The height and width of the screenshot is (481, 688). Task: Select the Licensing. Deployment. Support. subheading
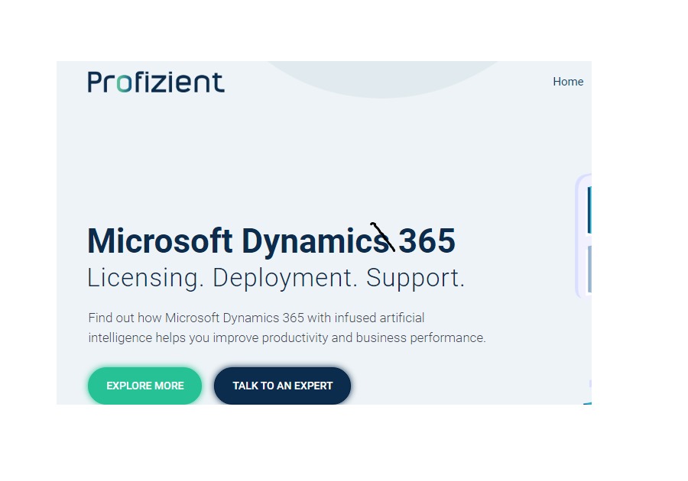[275, 278]
